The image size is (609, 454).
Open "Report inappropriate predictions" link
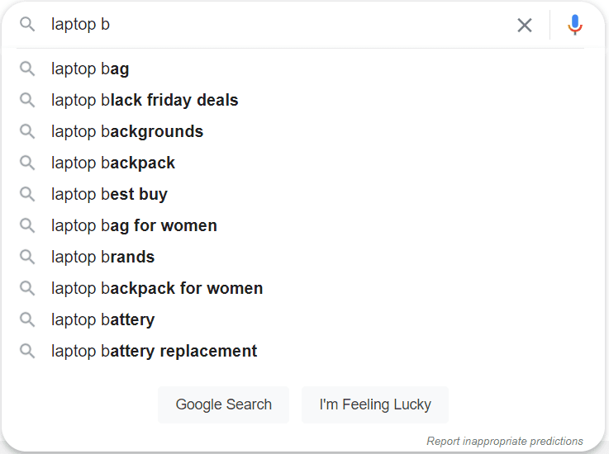coord(504,441)
